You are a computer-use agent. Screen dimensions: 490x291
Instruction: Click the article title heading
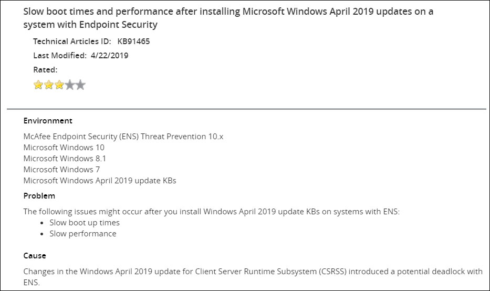(228, 18)
